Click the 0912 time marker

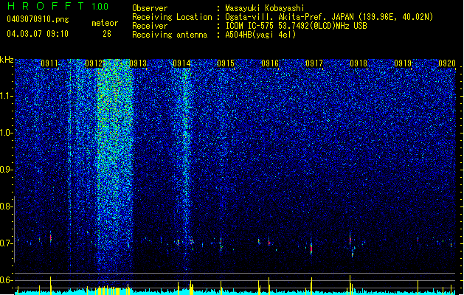94,63
